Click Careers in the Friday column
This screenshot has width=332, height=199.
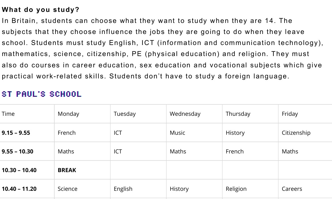pyautogui.click(x=292, y=189)
